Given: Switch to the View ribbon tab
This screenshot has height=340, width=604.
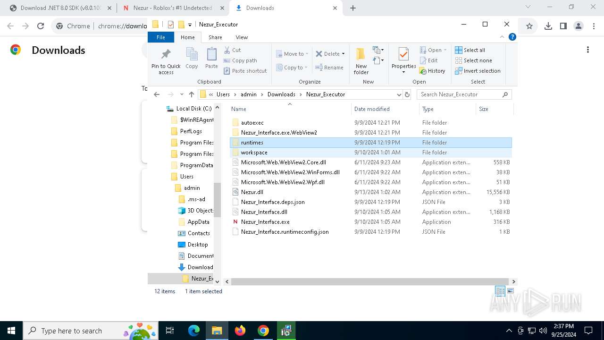Looking at the screenshot, I should point(242,37).
